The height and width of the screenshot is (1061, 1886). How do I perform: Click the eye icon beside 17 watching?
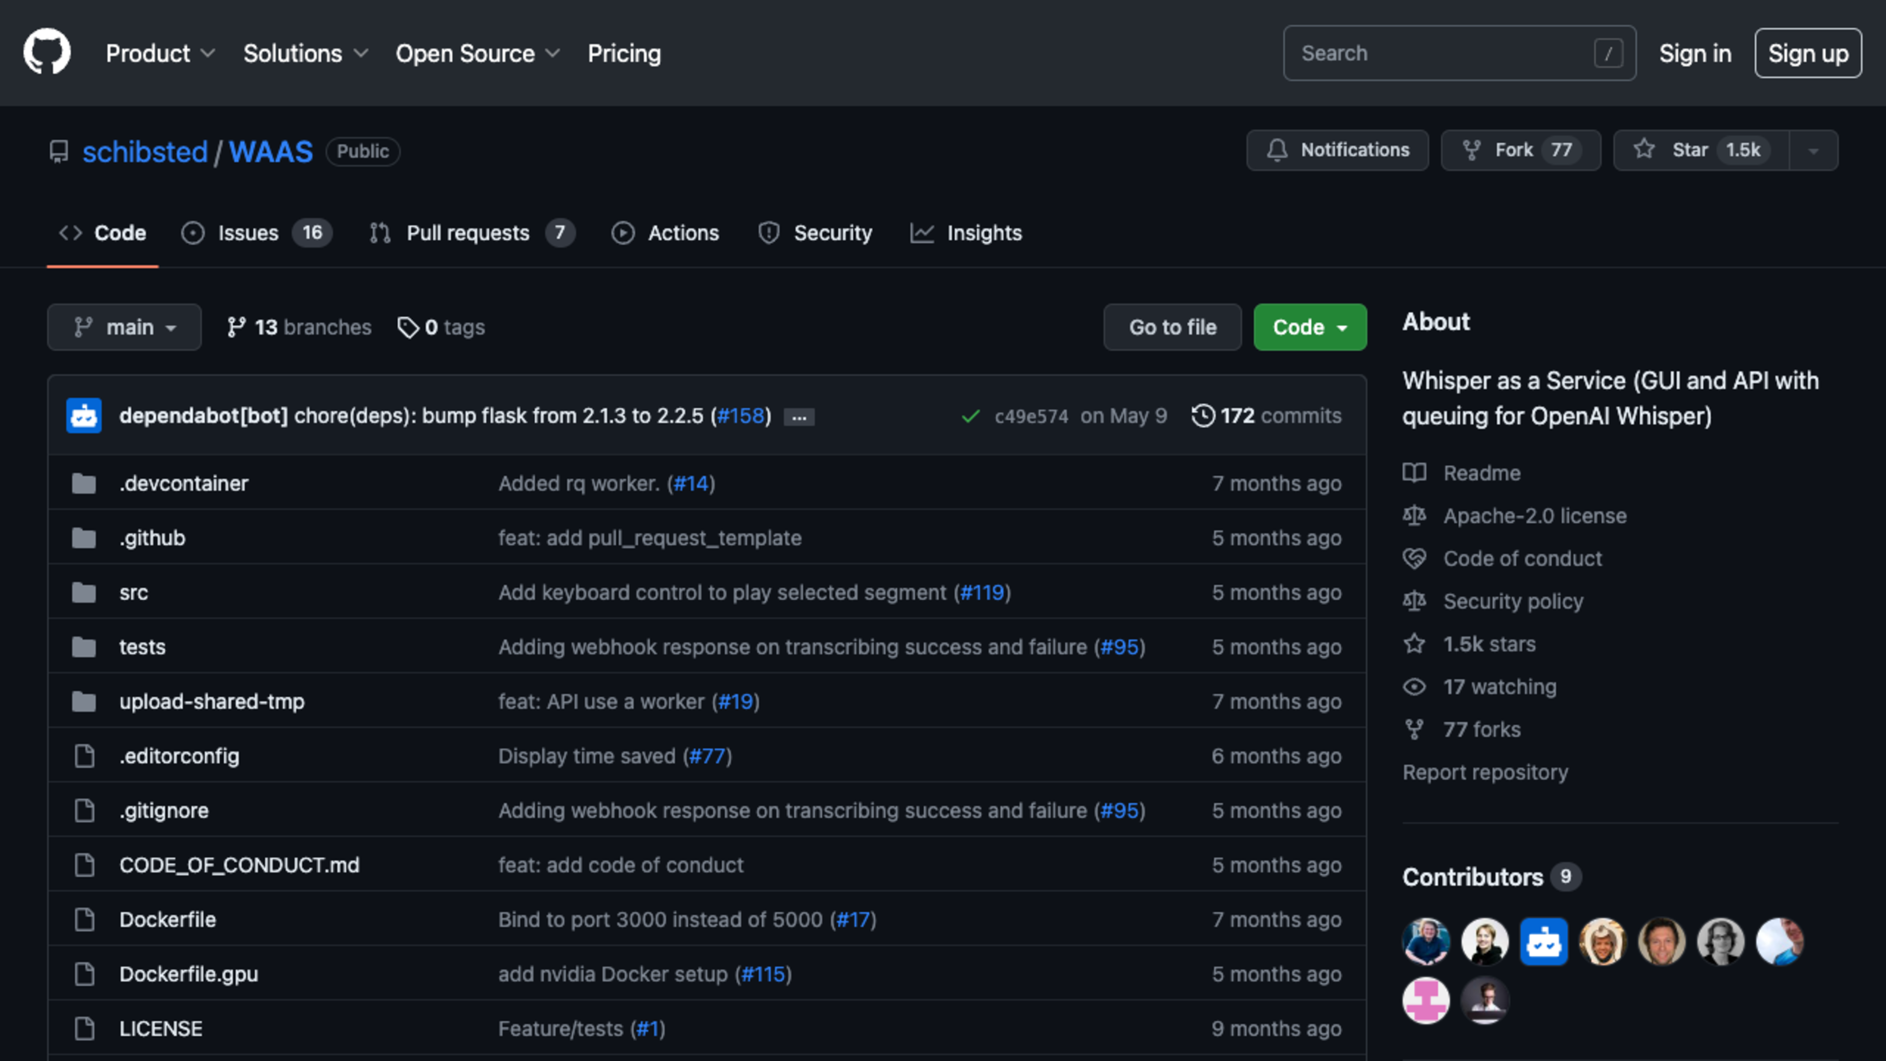coord(1414,687)
